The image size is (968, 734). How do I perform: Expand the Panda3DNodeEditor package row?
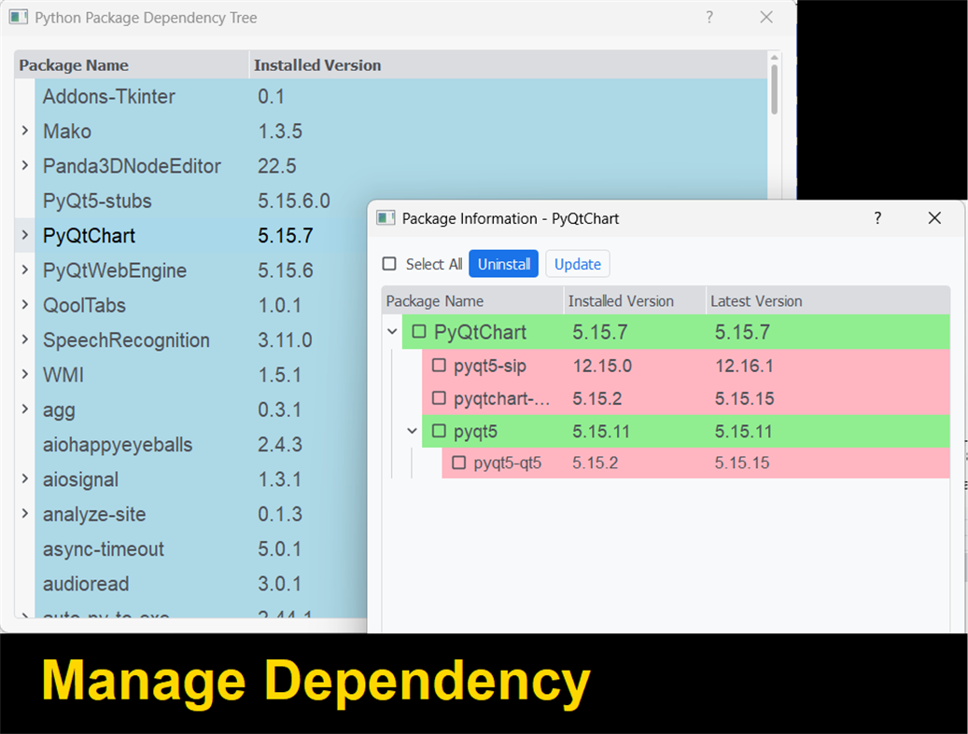click(24, 165)
